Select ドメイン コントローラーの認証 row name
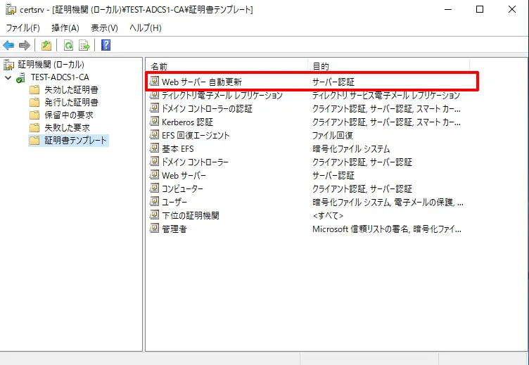 207,108
